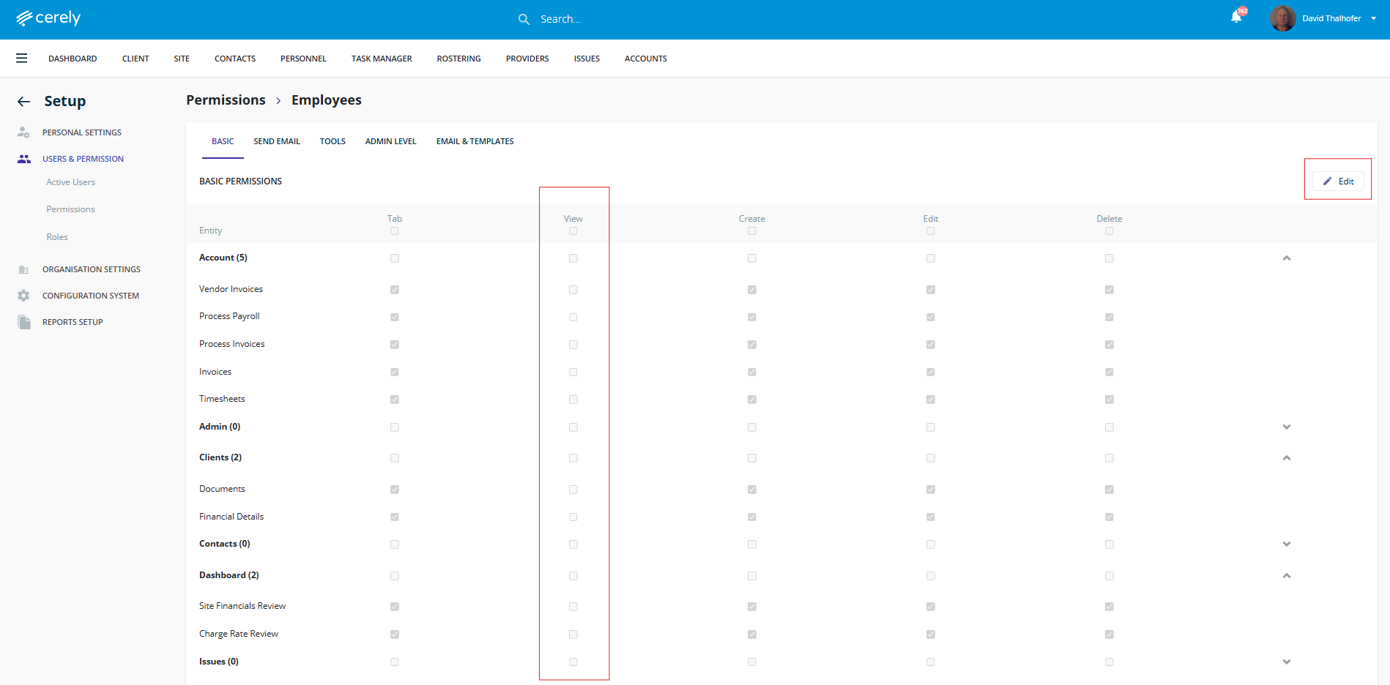This screenshot has width=1390, height=685.
Task: Toggle the Tab checkbox for Timesheets
Action: pyautogui.click(x=395, y=400)
